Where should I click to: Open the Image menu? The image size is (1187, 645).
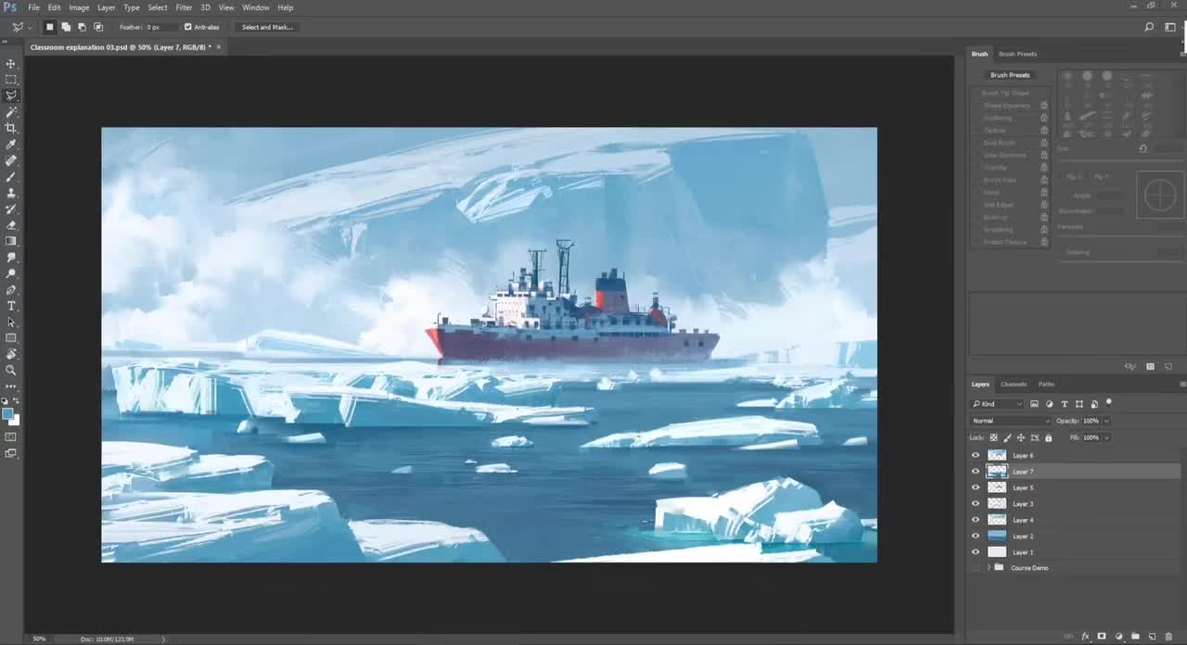(x=79, y=7)
